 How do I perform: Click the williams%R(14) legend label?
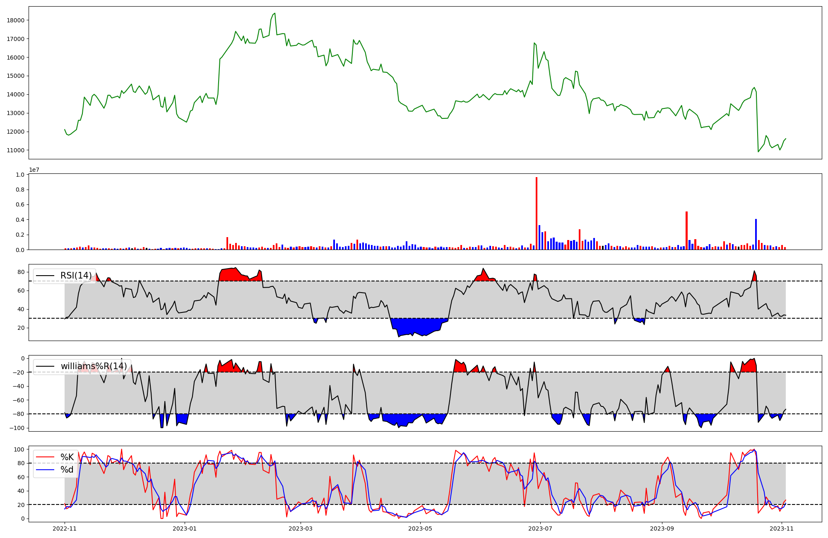(94, 366)
